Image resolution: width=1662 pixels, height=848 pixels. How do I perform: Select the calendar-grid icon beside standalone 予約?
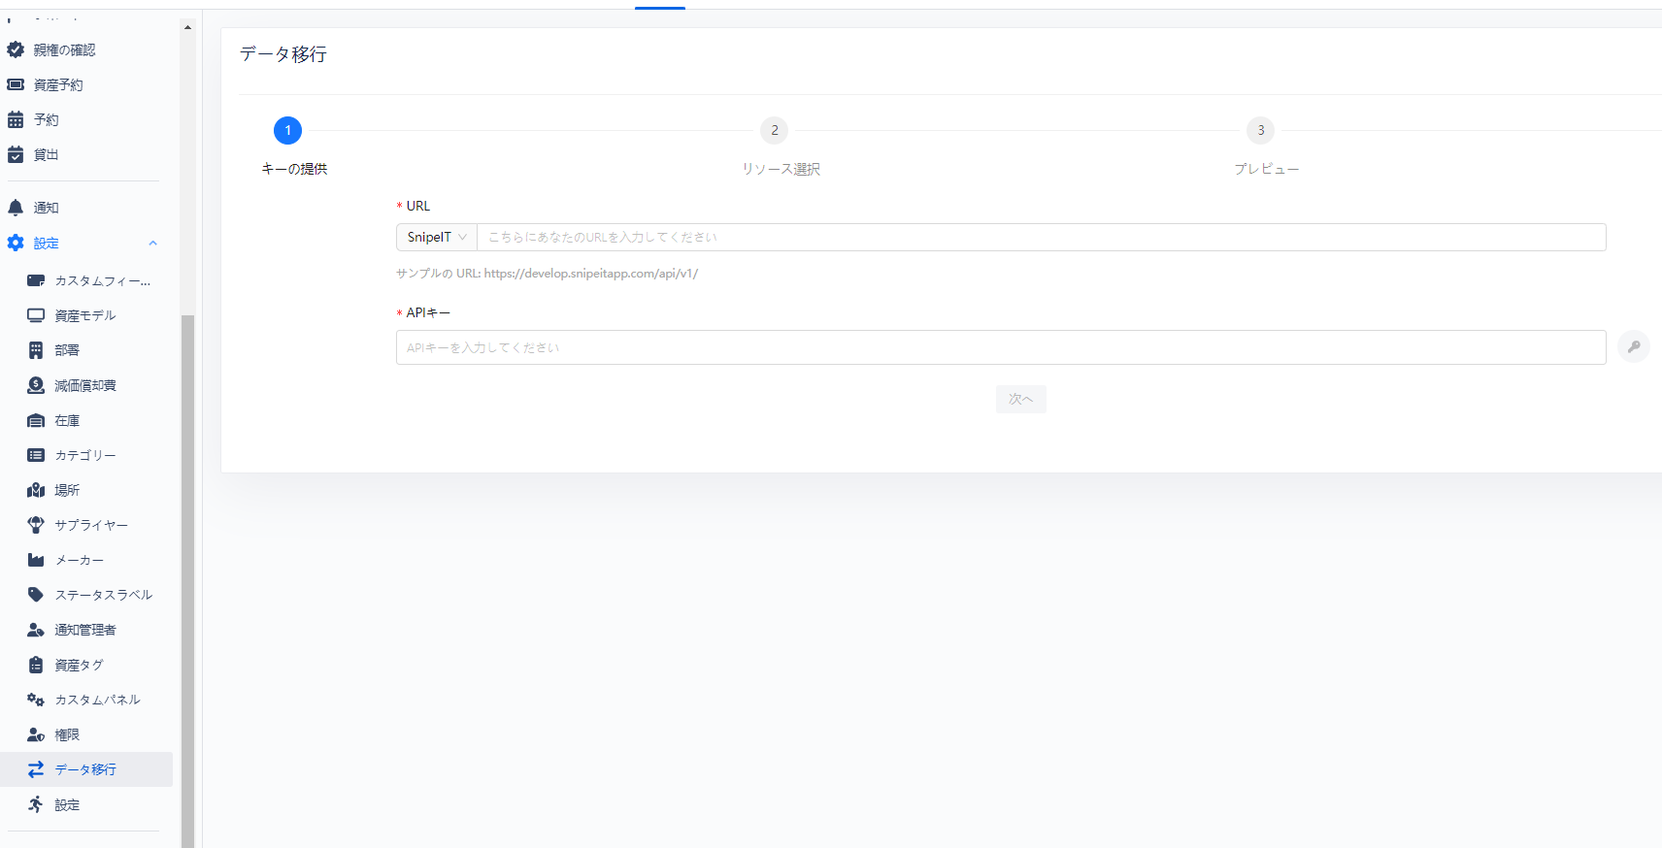(16, 119)
